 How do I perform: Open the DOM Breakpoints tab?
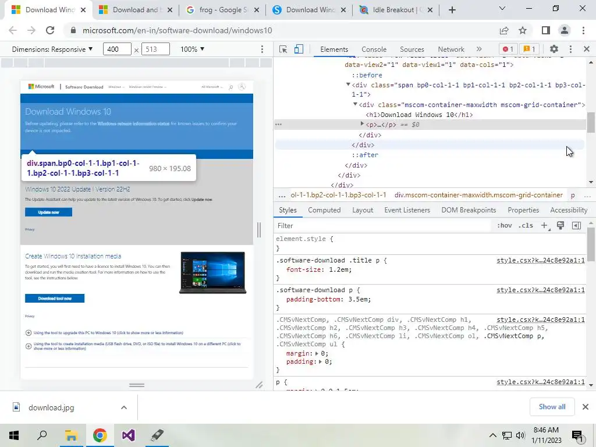(469, 210)
